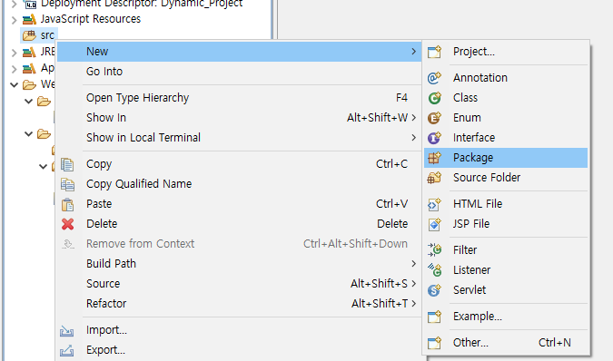Select Enum in New submenu

506,118
